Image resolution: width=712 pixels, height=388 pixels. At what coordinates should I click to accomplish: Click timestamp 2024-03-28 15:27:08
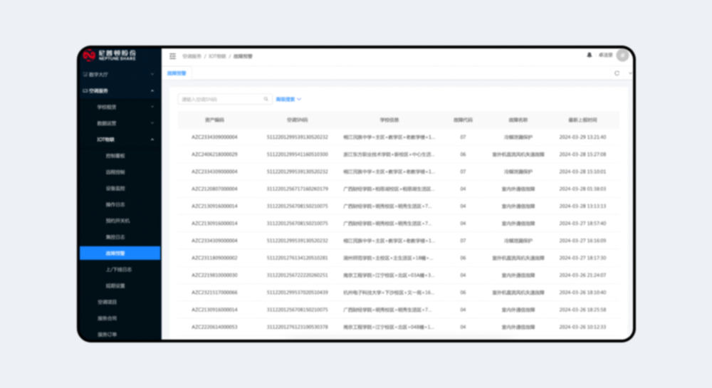(x=582, y=154)
